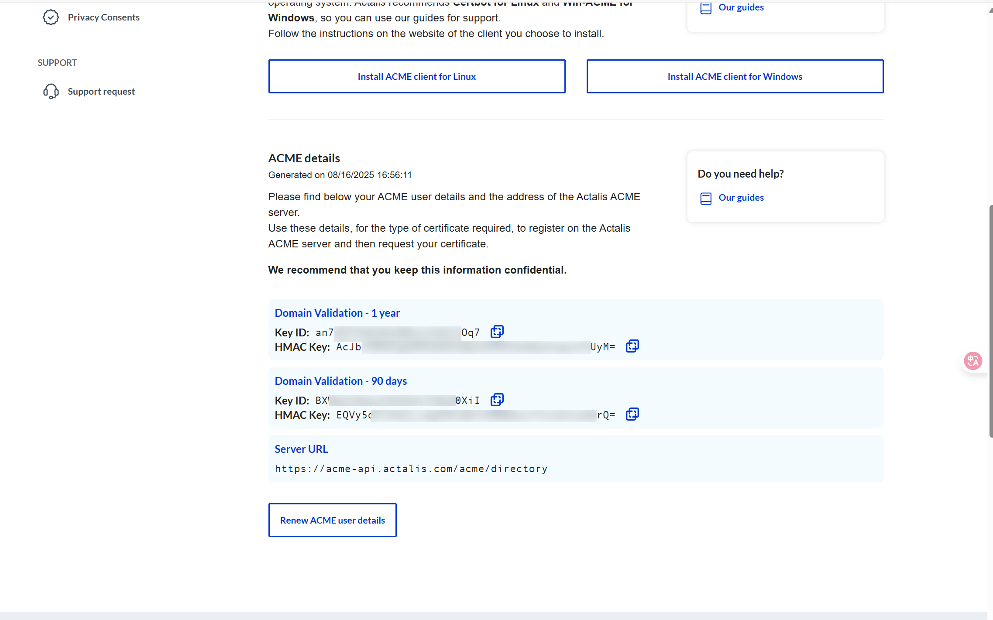This screenshot has height=620, width=993.
Task: Click the ACME server URL text
Action: [411, 469]
